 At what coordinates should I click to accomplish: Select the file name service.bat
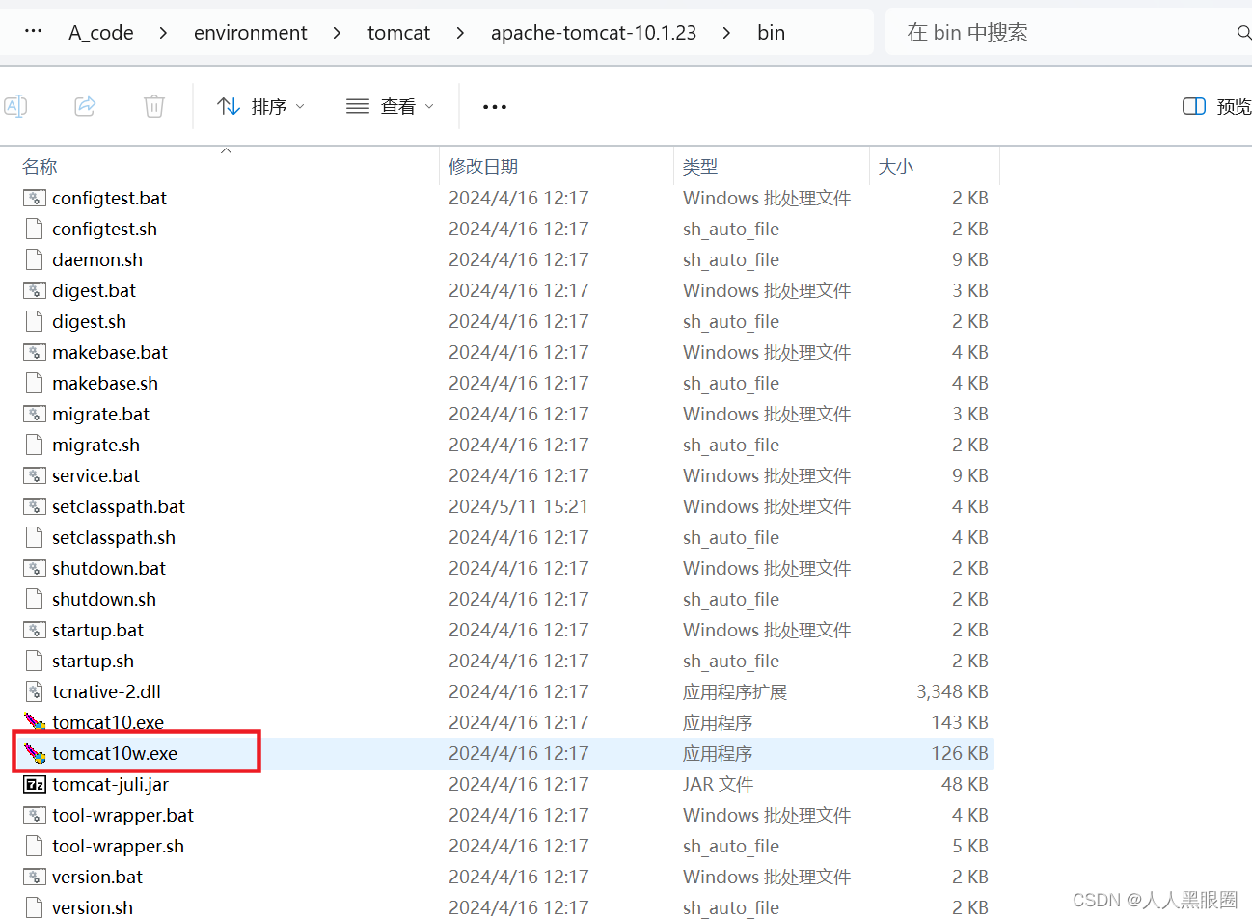coord(95,475)
